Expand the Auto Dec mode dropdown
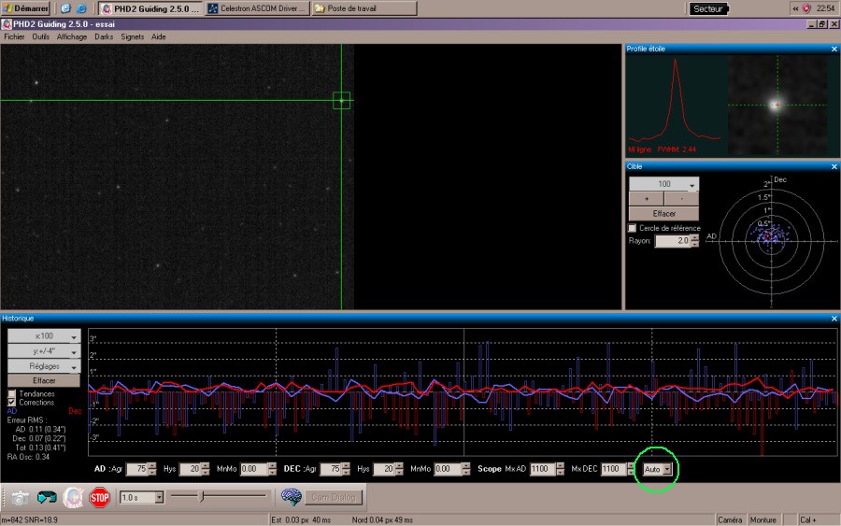The image size is (841, 526). coord(658,469)
